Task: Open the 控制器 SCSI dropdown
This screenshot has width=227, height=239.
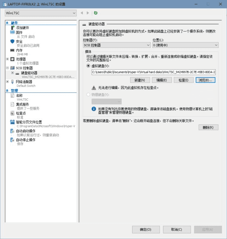Action: point(117,45)
